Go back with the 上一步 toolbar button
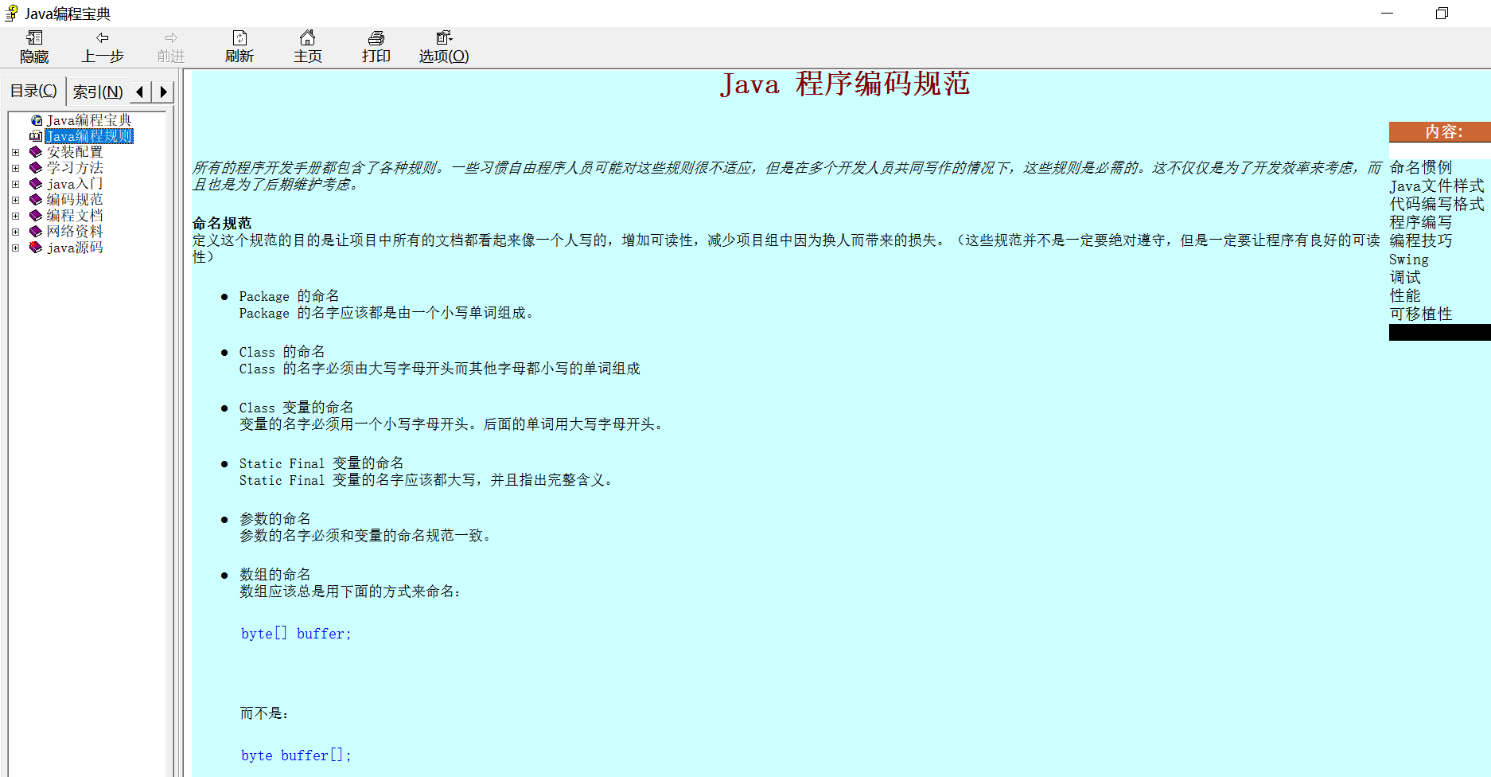The width and height of the screenshot is (1491, 777). pos(103,47)
